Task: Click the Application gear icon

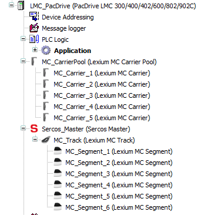Action: 46,51
